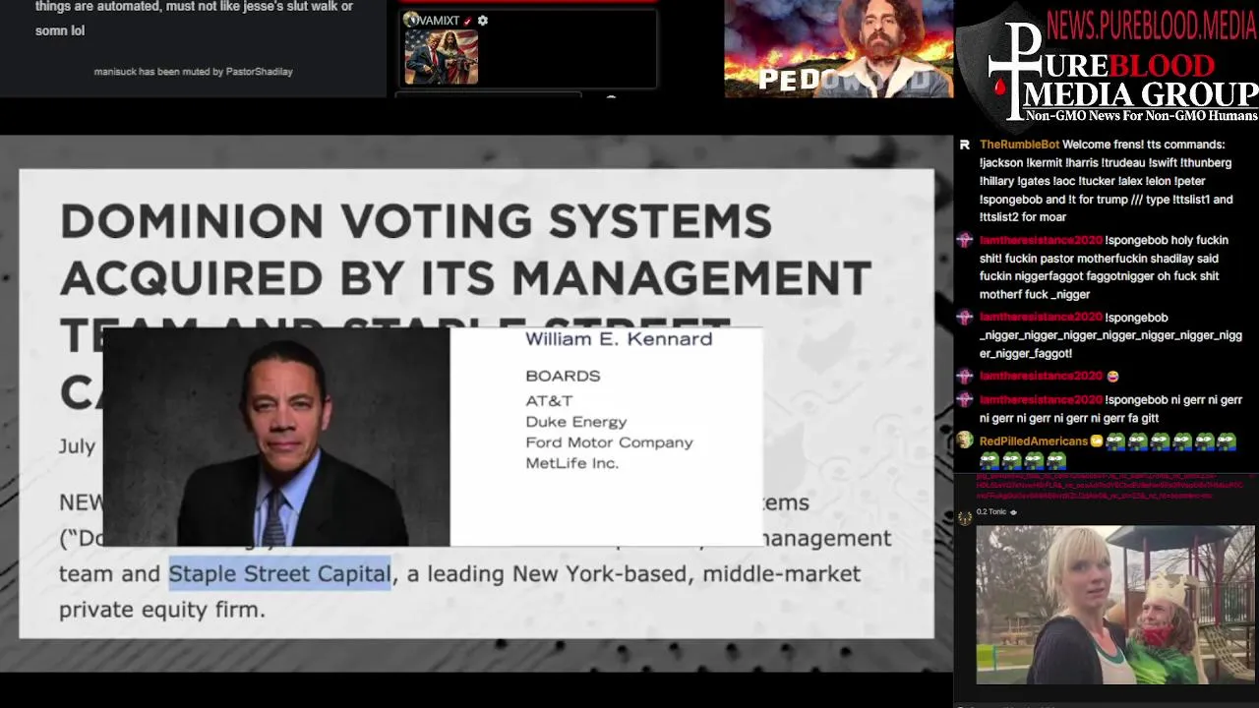
Task: Click the Rumble R icon beside TheRumbleBot
Action: click(965, 145)
